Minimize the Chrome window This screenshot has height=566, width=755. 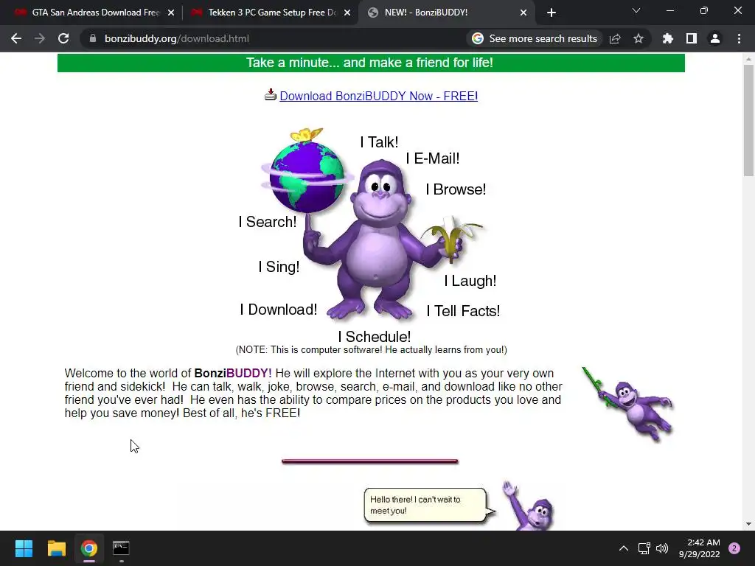click(669, 10)
